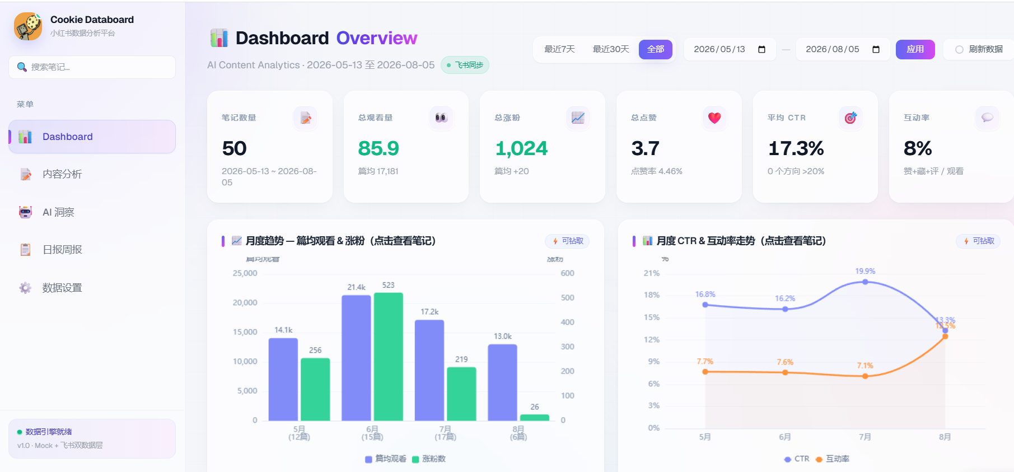
Task: Click the AI 洞察 robot icon
Action: click(x=25, y=212)
